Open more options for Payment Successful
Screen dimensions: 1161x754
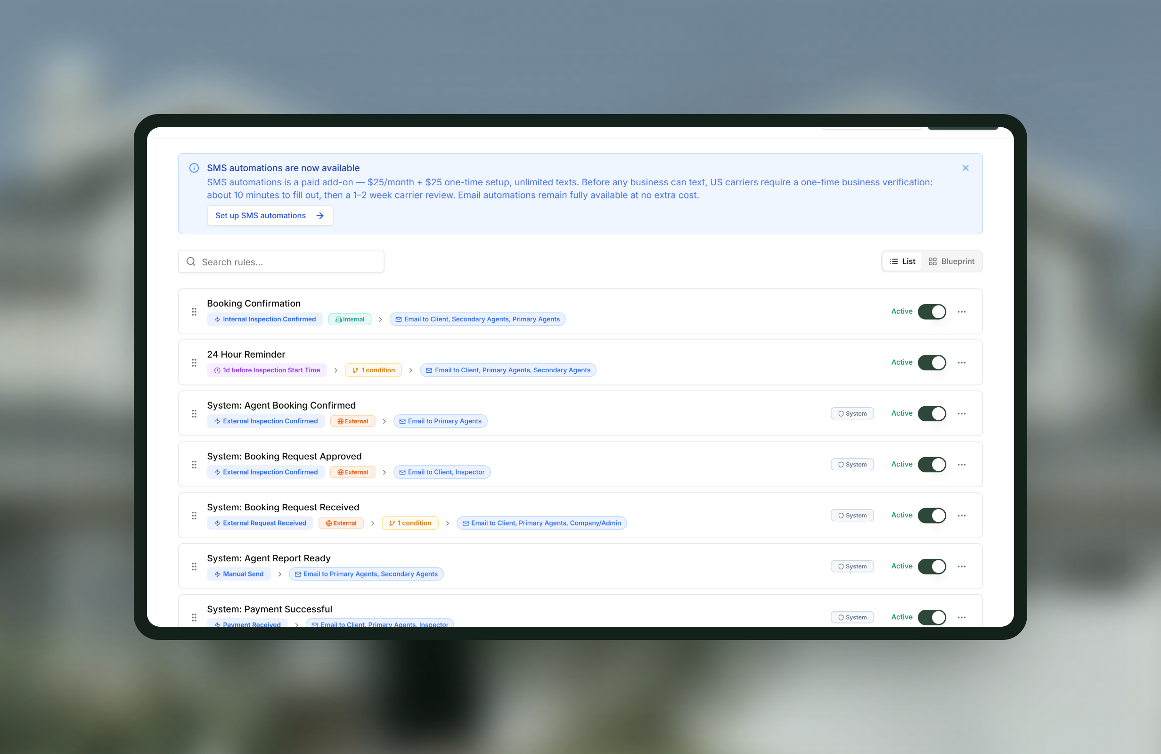[x=961, y=617]
